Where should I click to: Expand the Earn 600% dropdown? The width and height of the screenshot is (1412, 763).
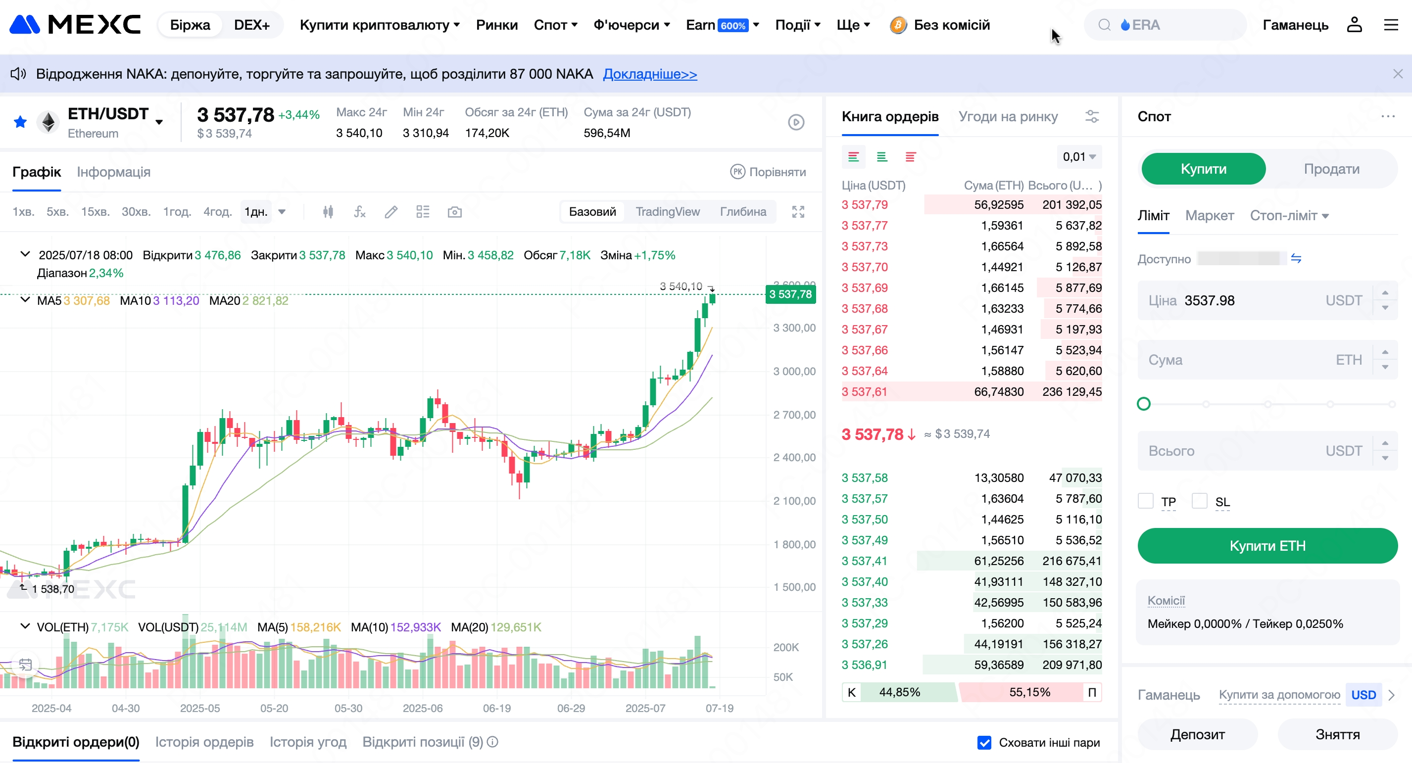722,25
